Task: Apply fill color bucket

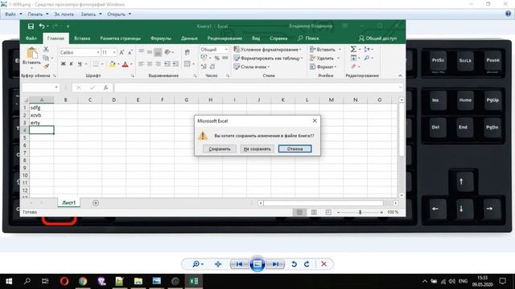Action: tap(113, 64)
